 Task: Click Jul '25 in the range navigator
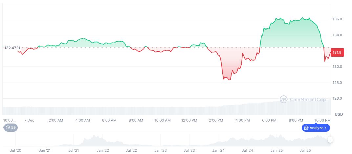[305, 150]
